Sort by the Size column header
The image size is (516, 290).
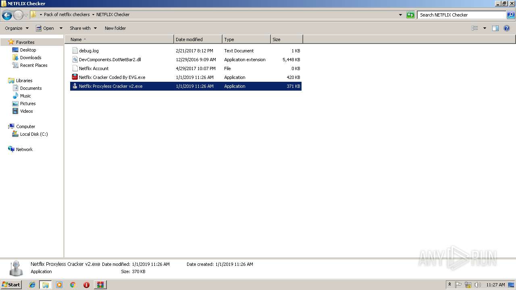click(287, 39)
